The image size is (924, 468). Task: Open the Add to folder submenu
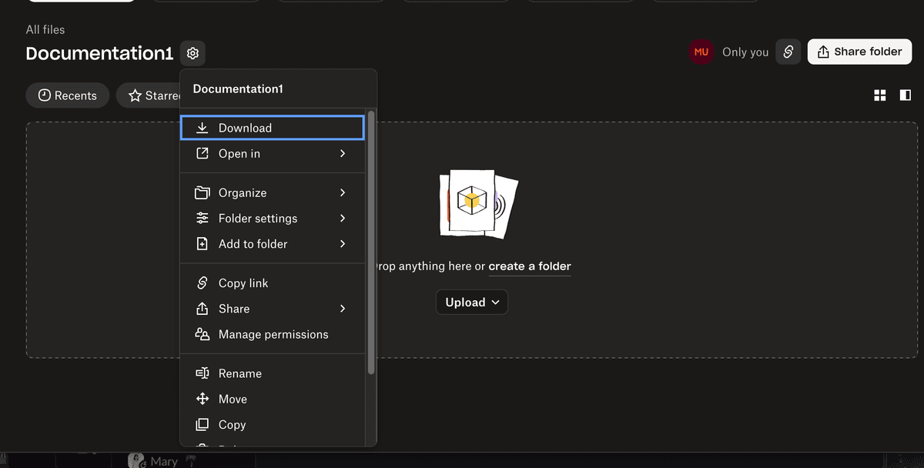[272, 244]
